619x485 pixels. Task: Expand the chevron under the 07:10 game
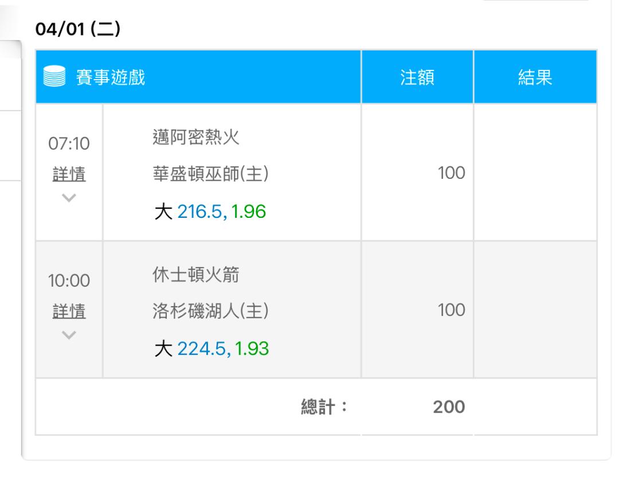pos(69,197)
